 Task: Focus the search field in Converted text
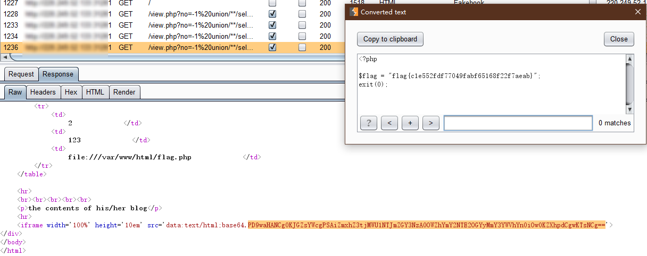tap(518, 123)
